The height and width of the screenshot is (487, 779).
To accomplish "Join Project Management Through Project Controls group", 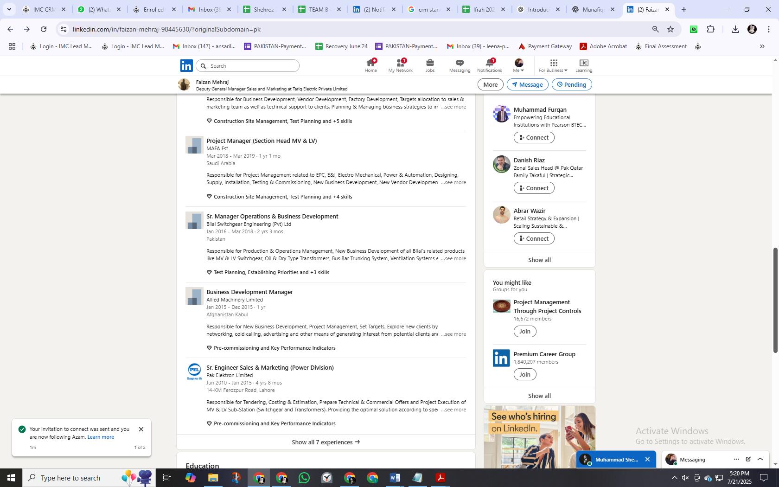I will tap(525, 331).
